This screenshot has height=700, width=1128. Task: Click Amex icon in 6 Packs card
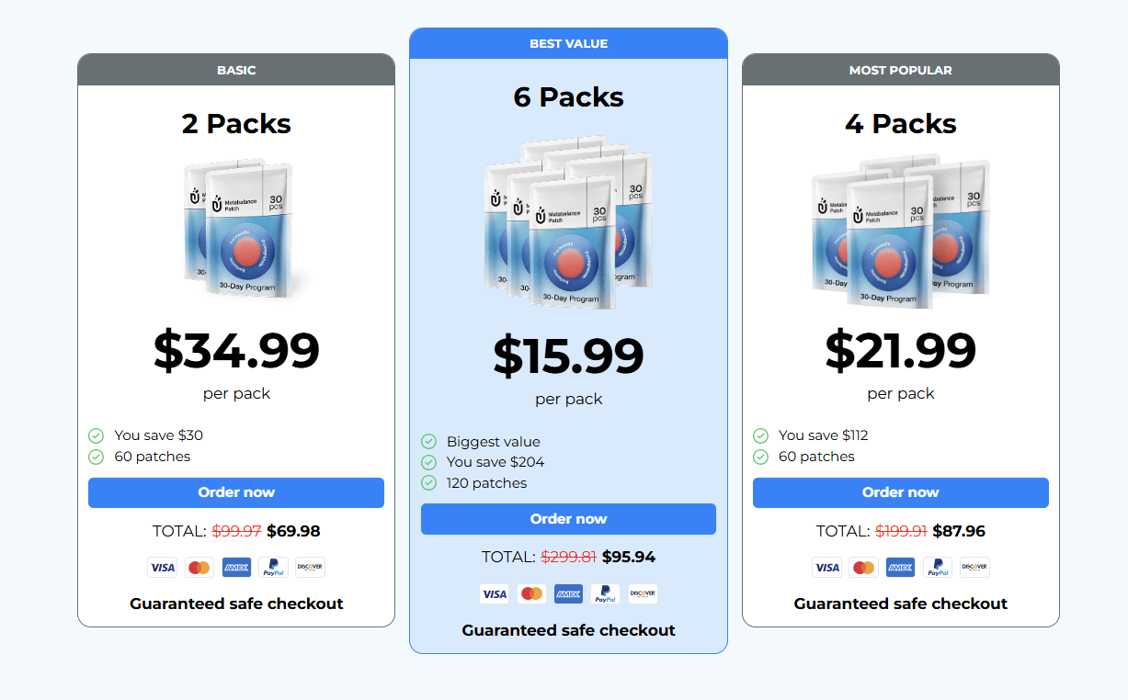click(x=568, y=594)
